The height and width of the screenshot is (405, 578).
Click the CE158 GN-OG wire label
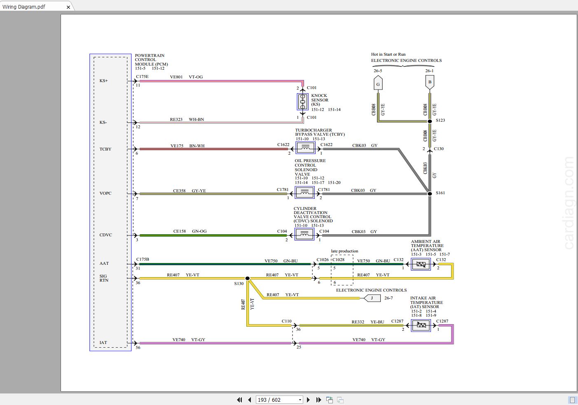pyautogui.click(x=190, y=231)
